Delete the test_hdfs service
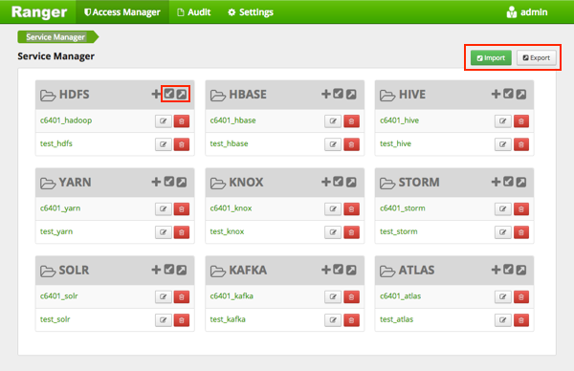Screen dimensions: 574x371 point(182,144)
